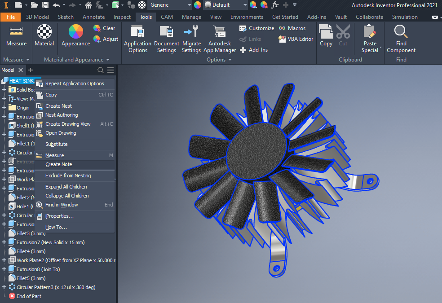
Task: Choose How To… in context menu
Action: pyautogui.click(x=75, y=227)
